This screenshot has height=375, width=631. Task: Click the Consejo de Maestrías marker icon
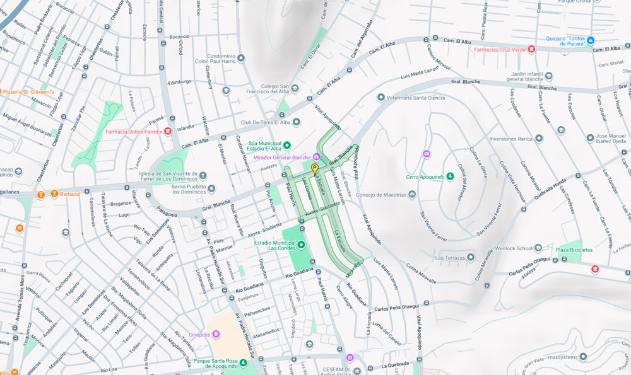[411, 195]
